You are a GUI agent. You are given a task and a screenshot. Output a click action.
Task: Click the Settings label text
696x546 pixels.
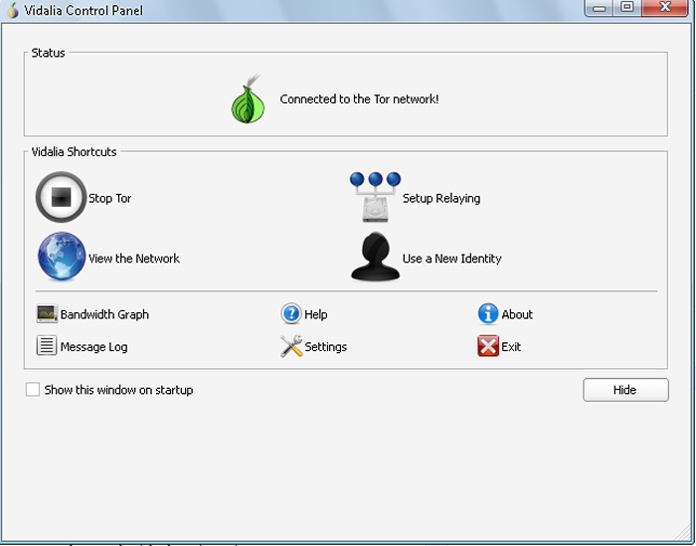point(325,347)
